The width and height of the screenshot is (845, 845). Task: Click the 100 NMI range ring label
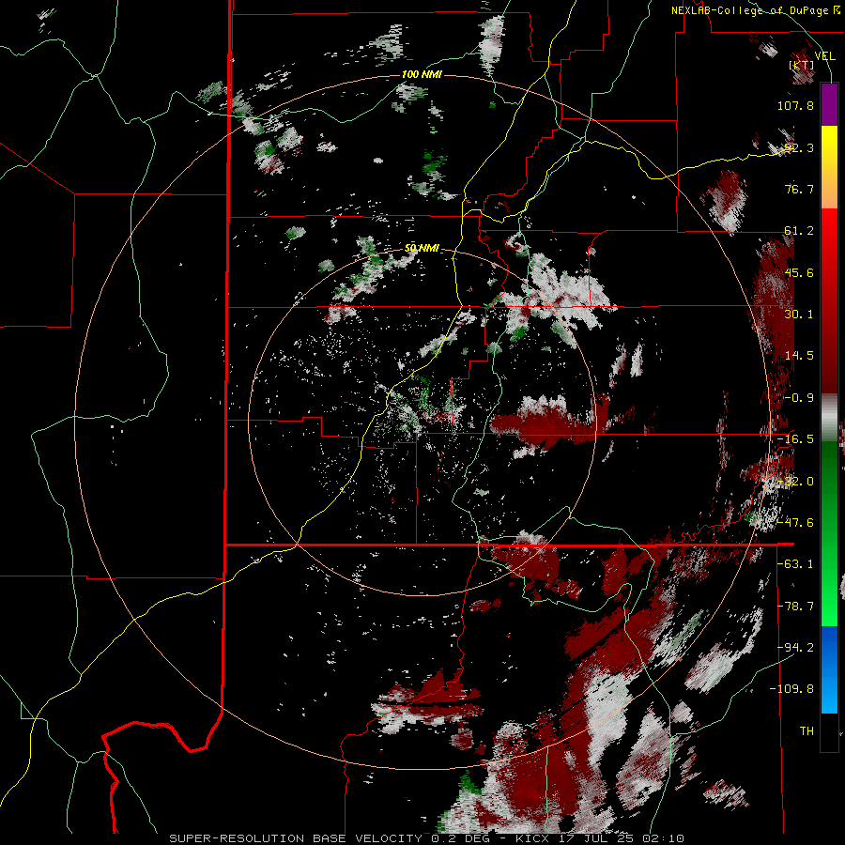pos(422,74)
